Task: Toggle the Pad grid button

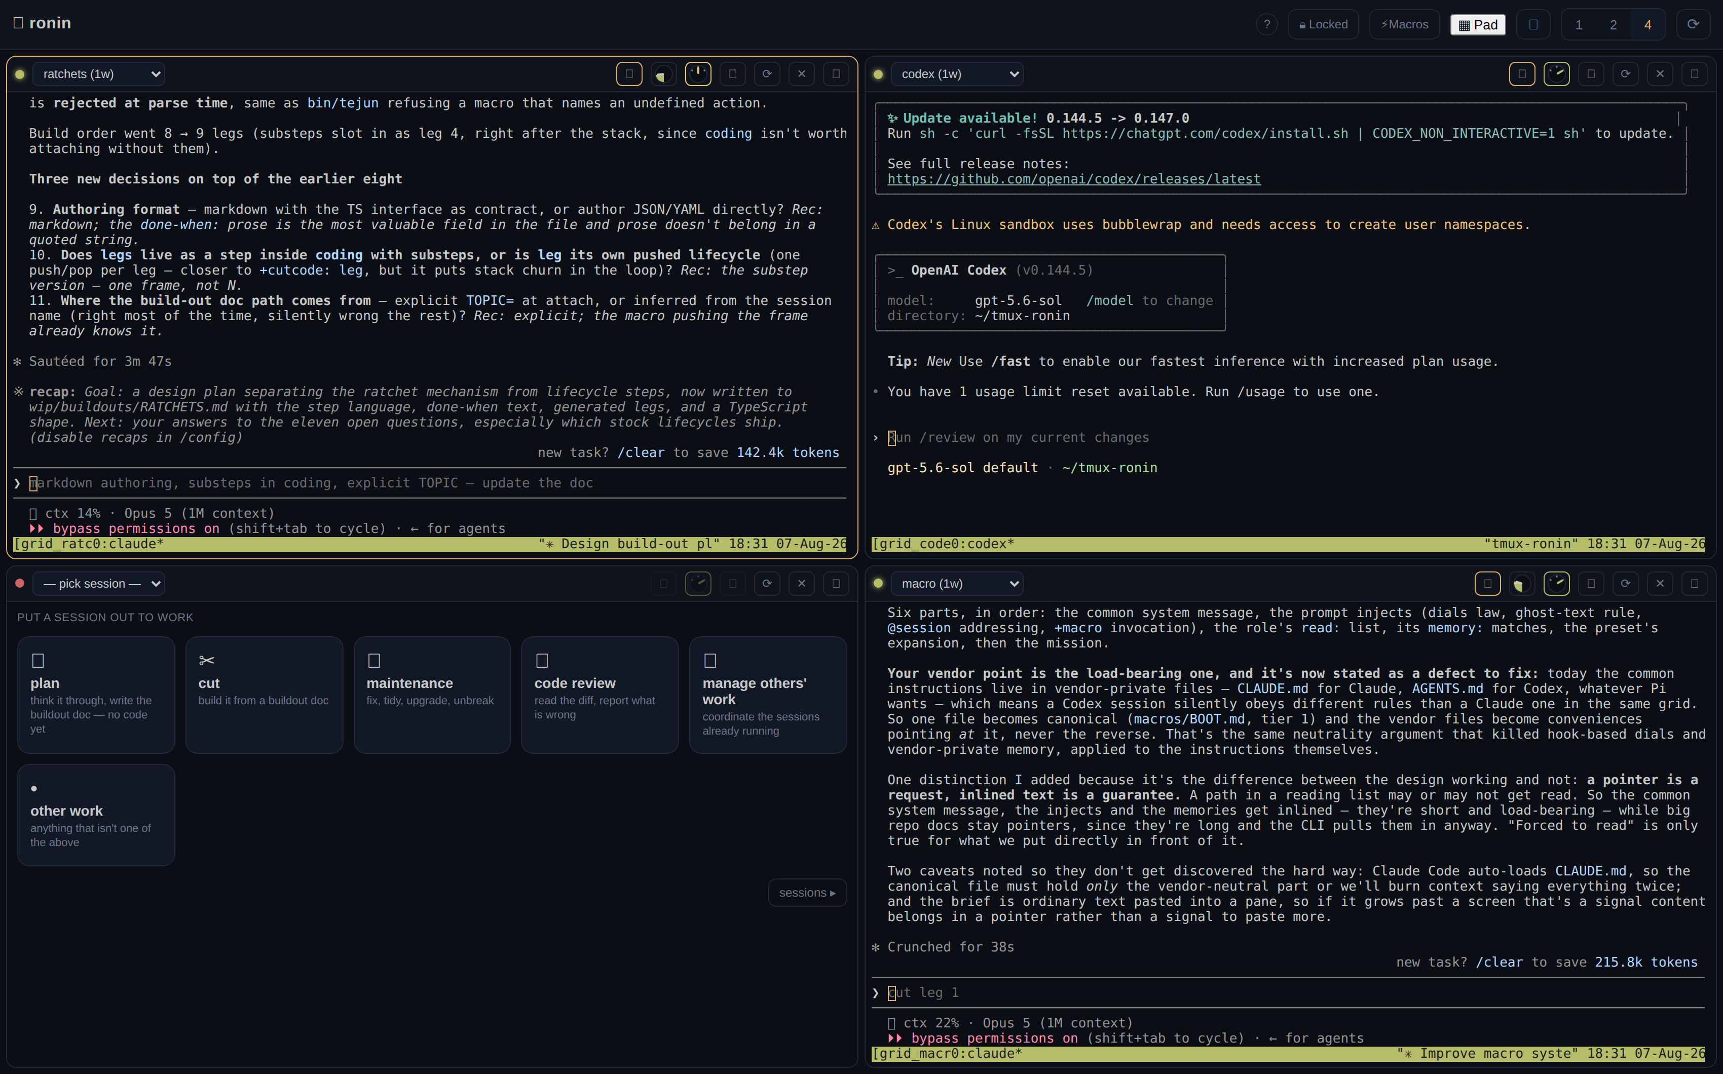Action: (x=1478, y=25)
